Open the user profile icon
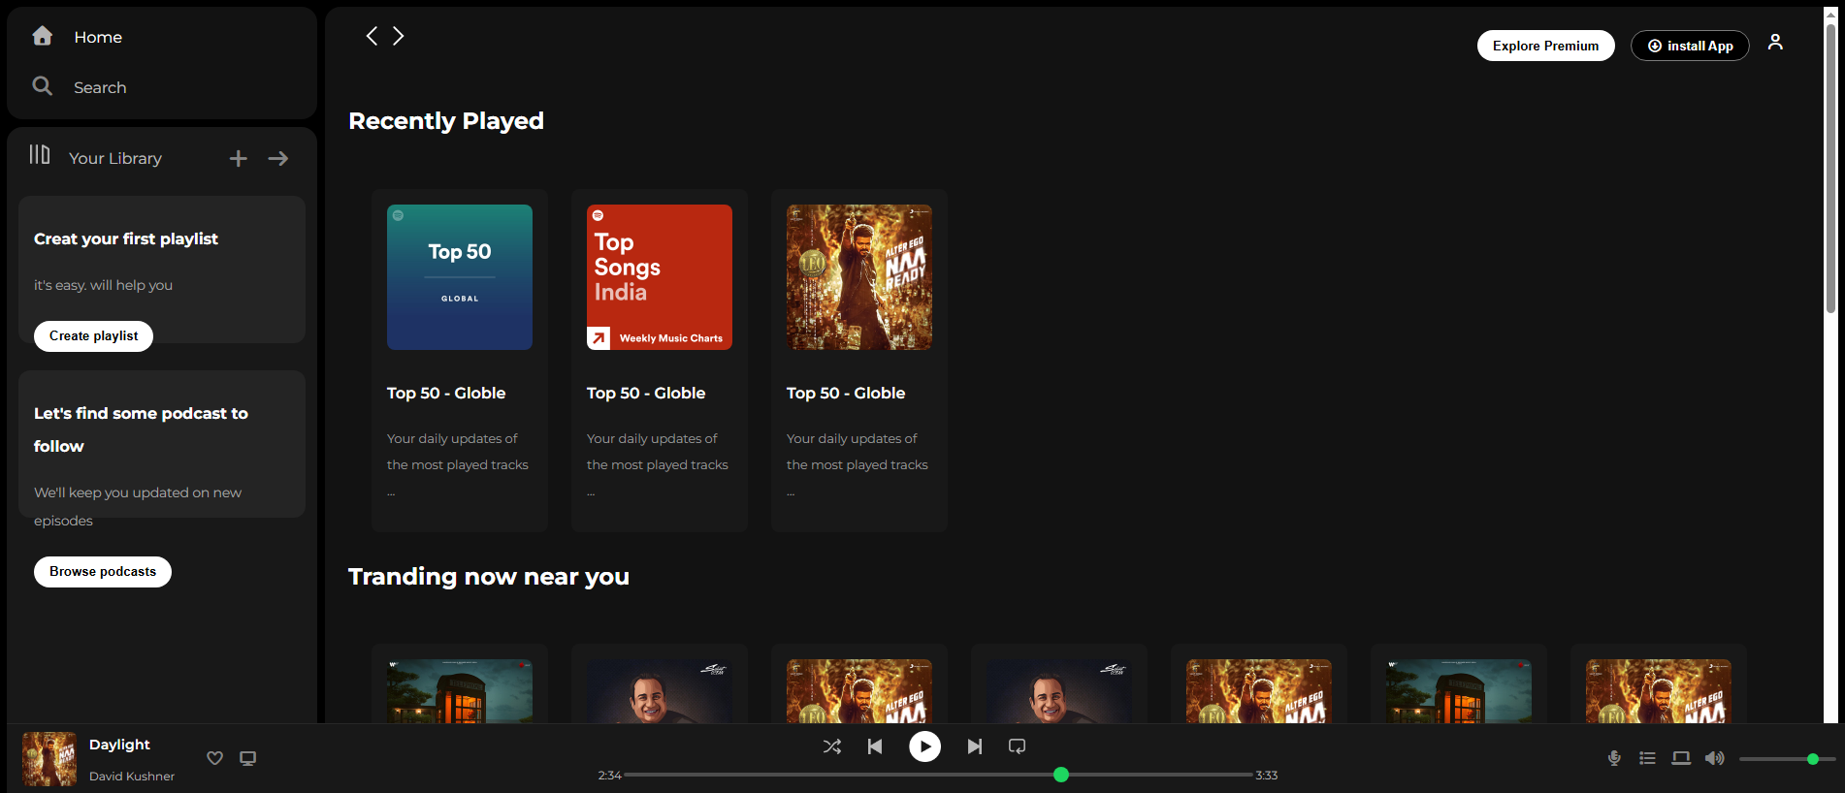 pos(1775,42)
